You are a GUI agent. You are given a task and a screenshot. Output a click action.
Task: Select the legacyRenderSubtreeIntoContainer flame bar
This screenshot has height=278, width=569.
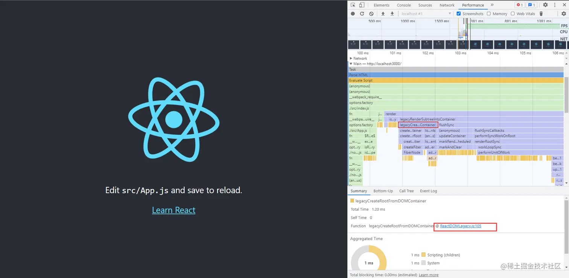pos(481,119)
